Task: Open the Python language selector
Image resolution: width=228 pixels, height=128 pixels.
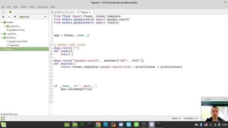Action: (x=176, y=118)
